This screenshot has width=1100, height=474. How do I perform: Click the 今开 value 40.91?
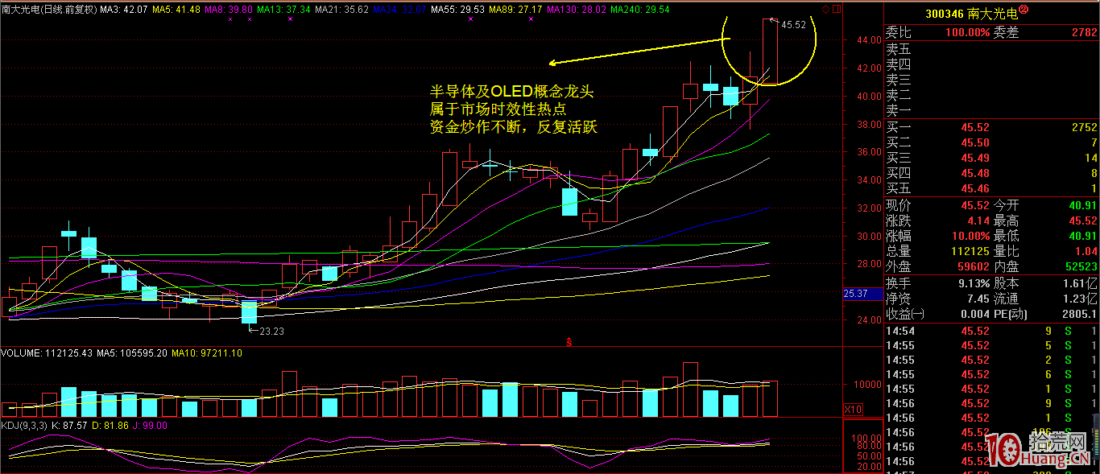tap(1082, 205)
